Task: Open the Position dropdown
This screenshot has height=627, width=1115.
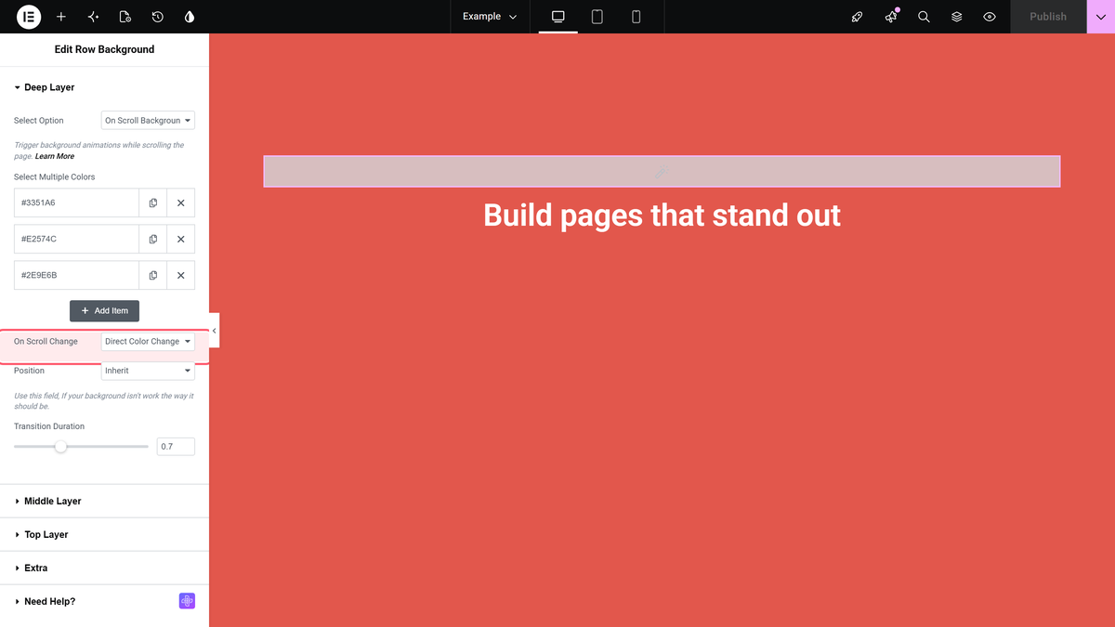Action: click(x=148, y=371)
